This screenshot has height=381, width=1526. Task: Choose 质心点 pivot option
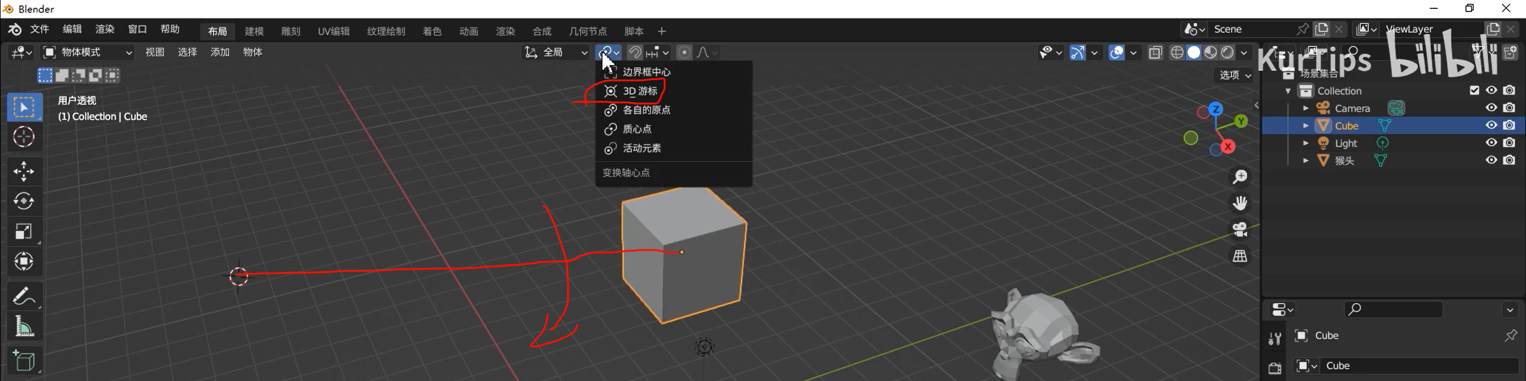674,129
